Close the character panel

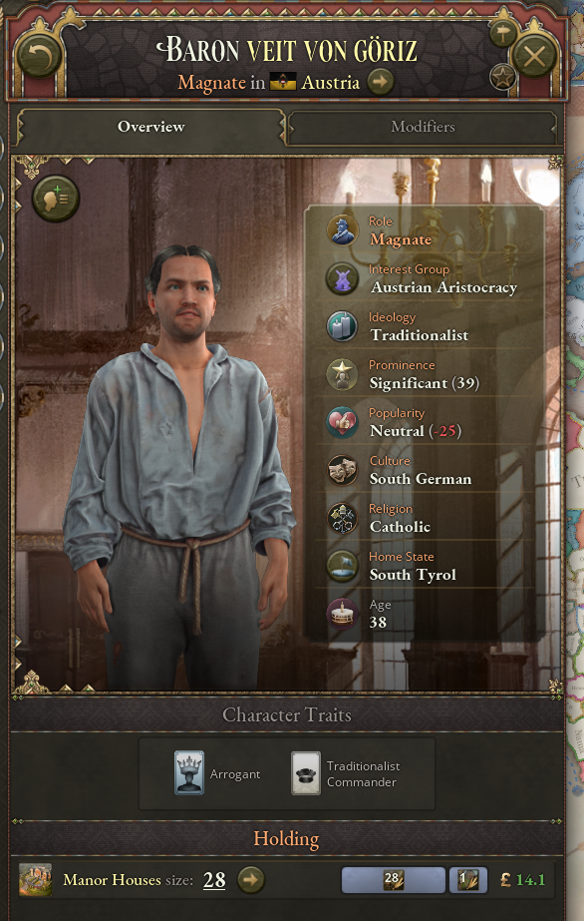click(534, 57)
